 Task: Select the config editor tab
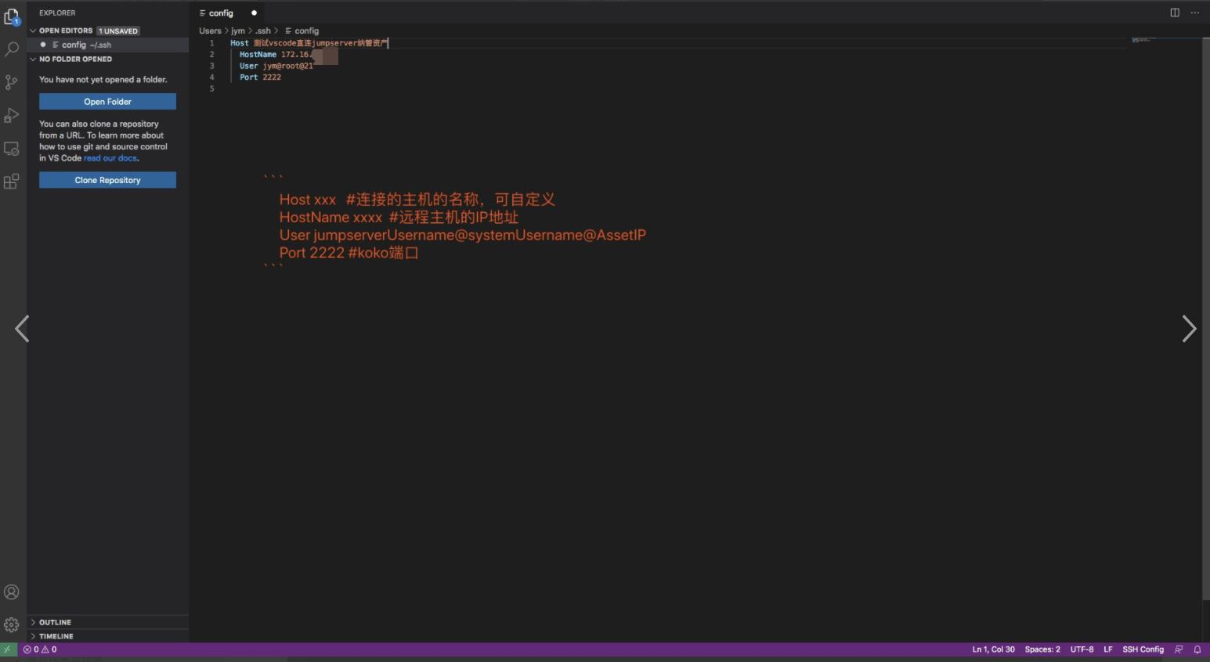click(x=221, y=13)
